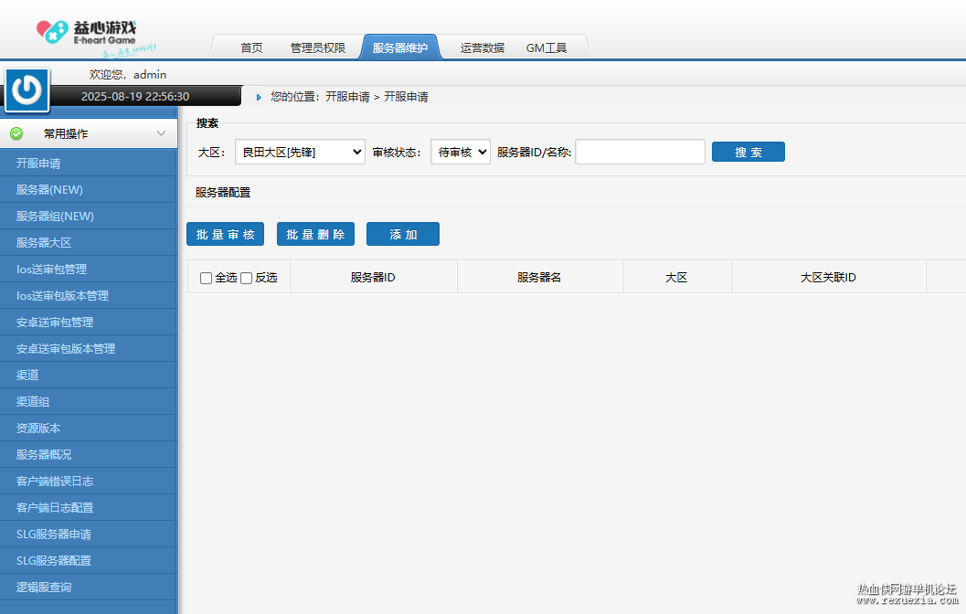Open 服务器(NEW) in the sidebar
This screenshot has height=614, width=966.
89,190
